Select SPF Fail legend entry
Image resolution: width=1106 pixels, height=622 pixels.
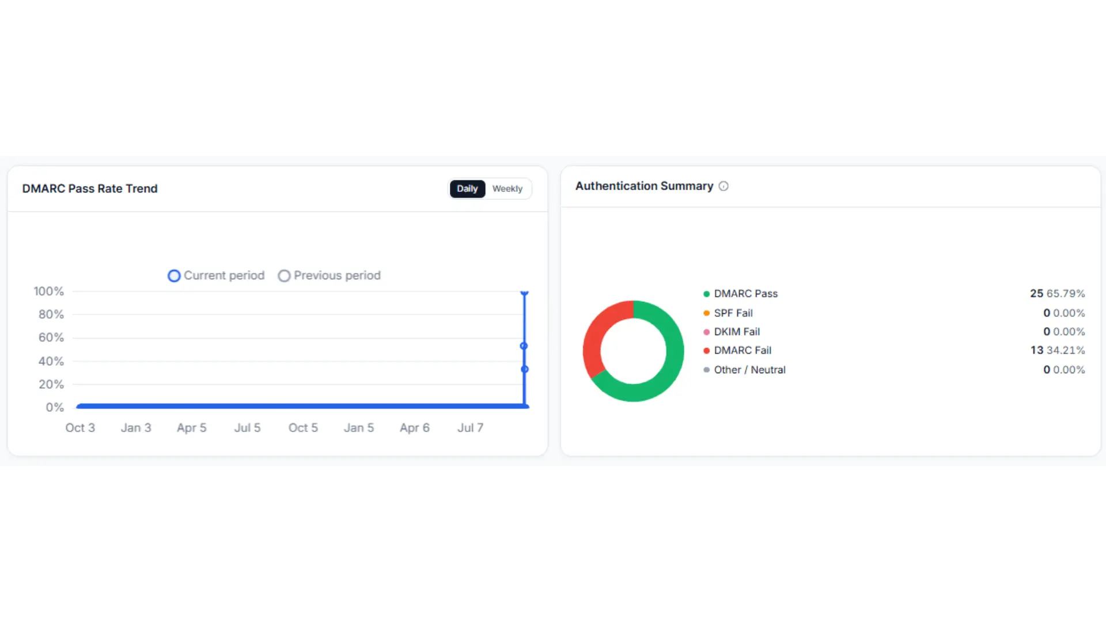728,313
